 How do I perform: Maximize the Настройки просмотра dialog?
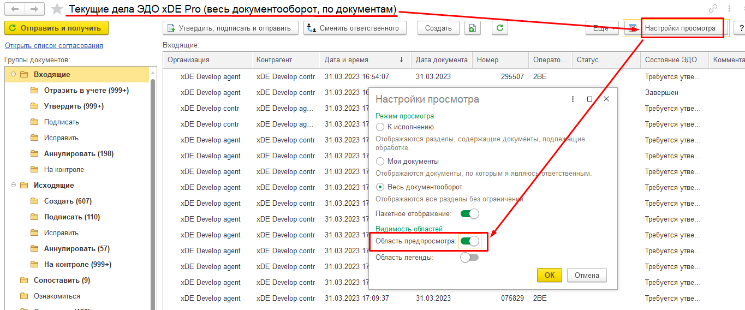pyautogui.click(x=589, y=99)
